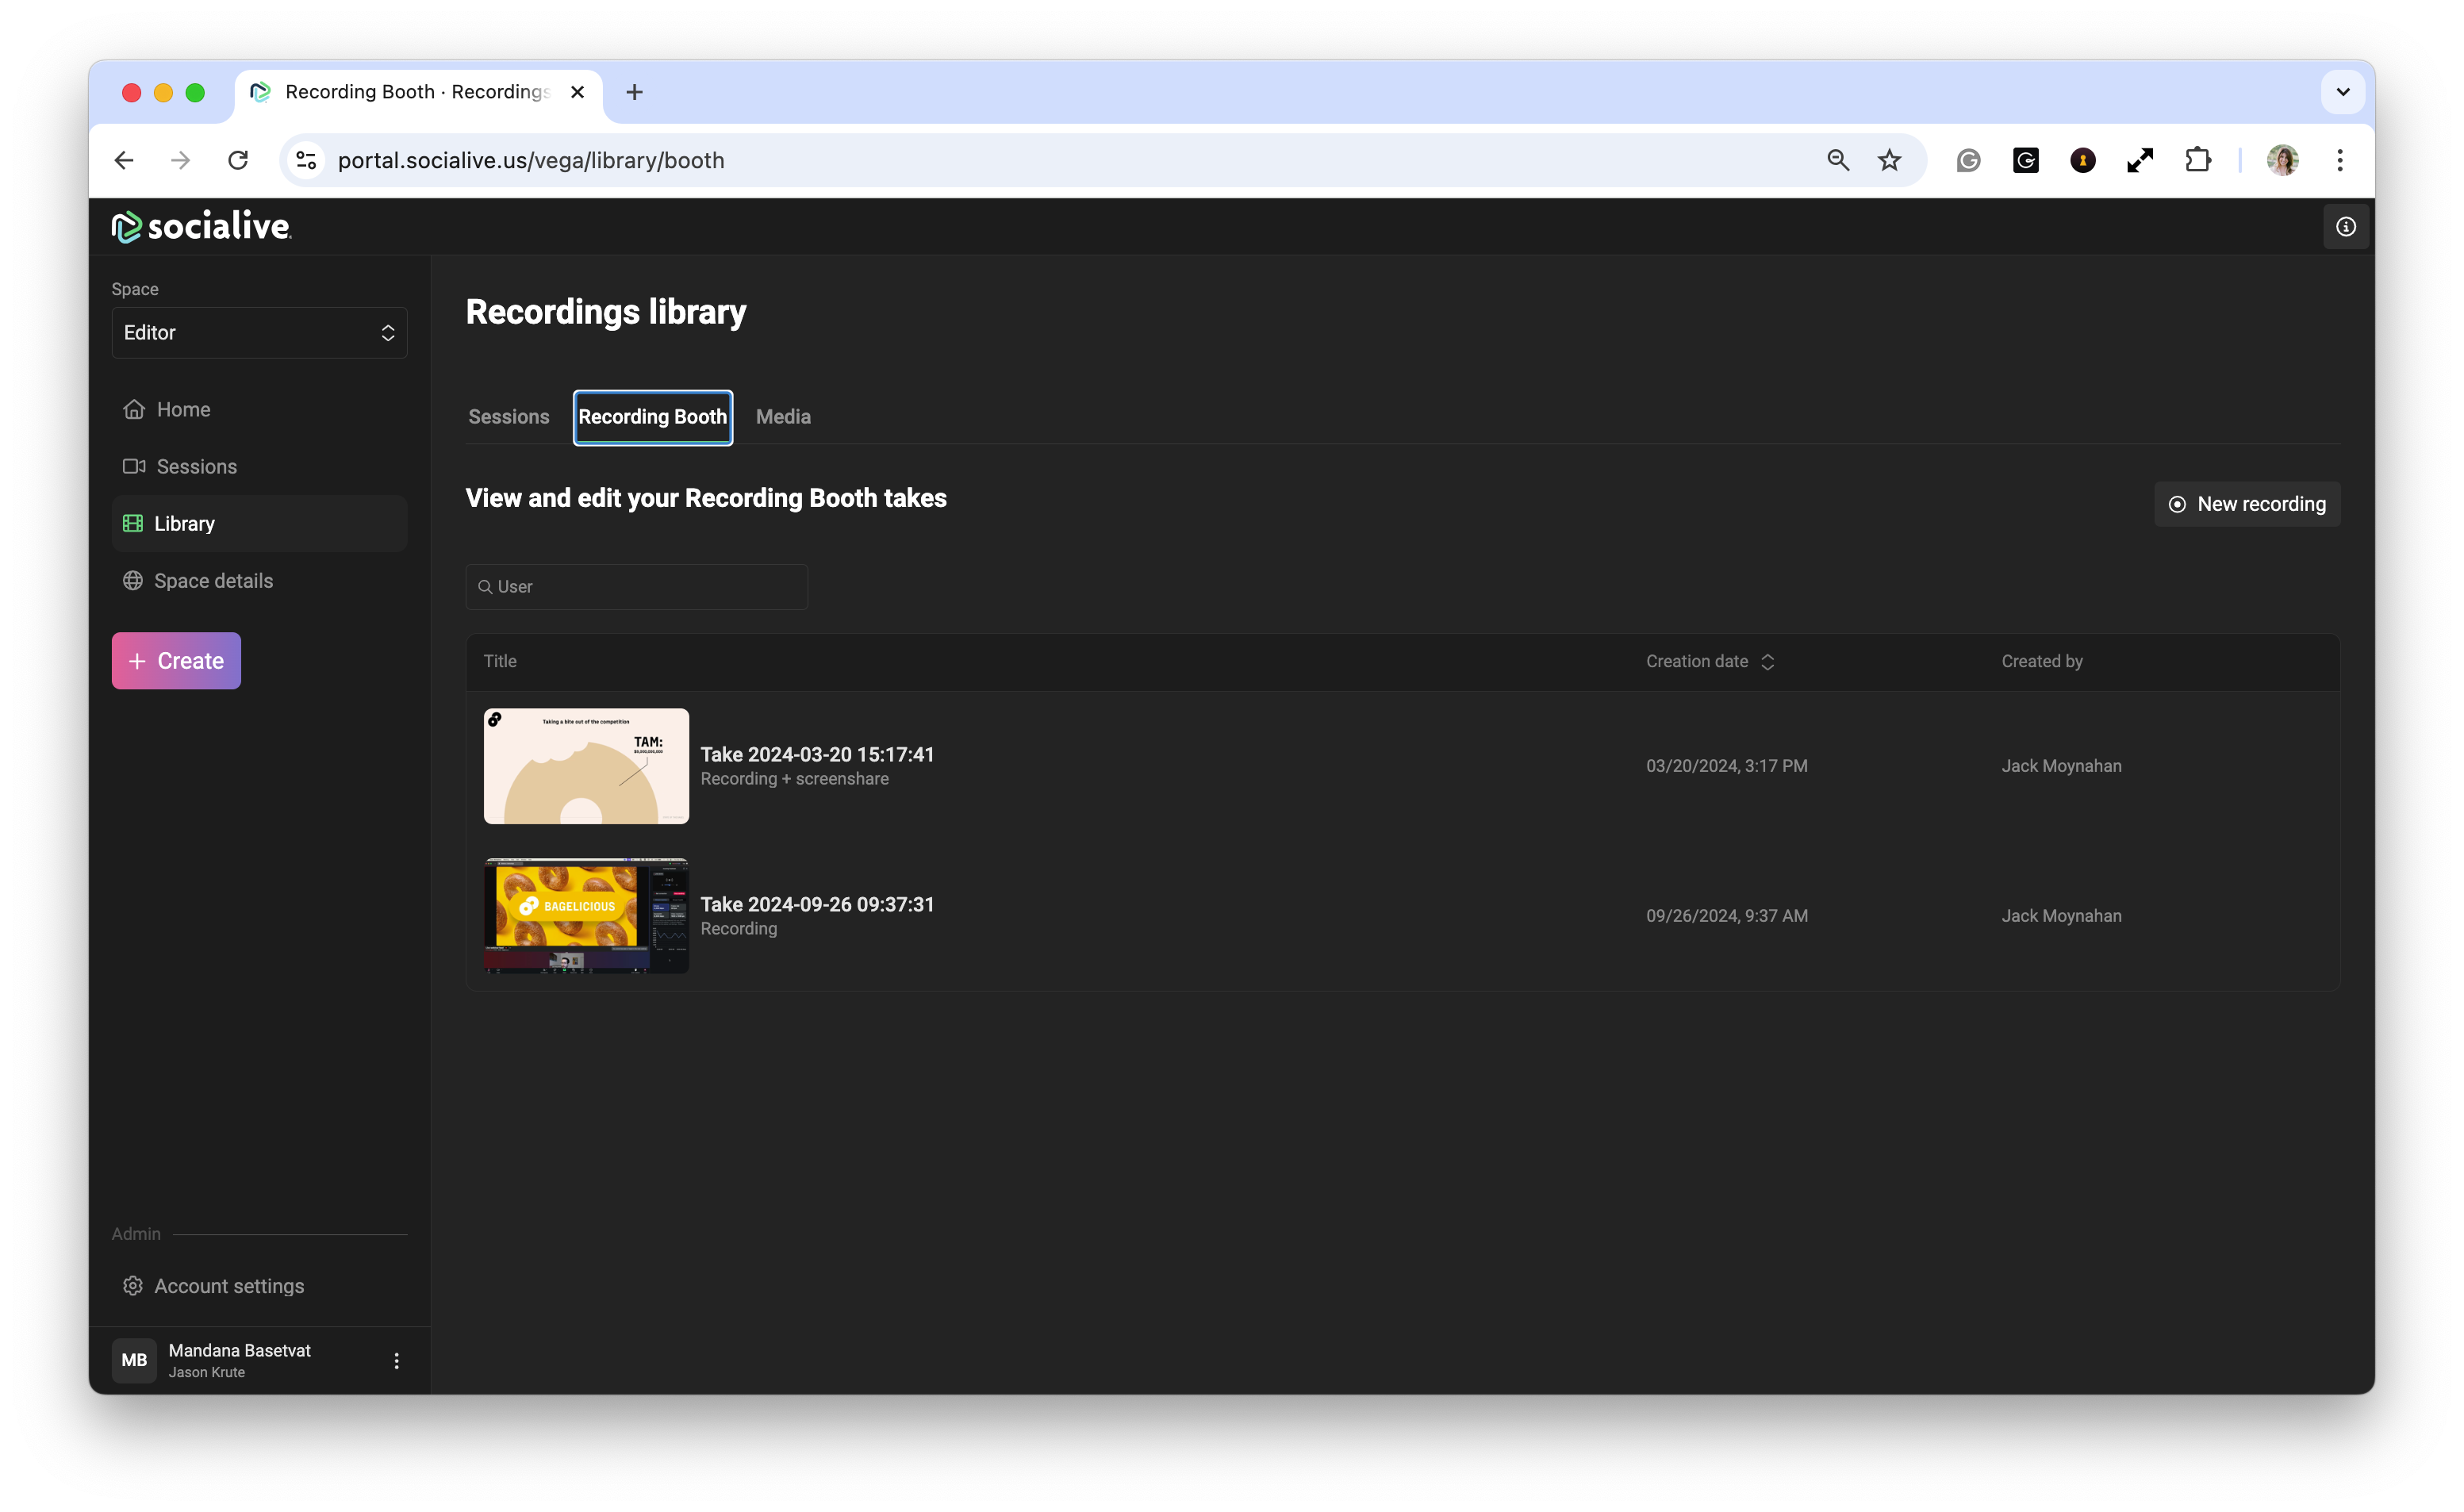Switch to the Sessions tab

pyautogui.click(x=508, y=417)
